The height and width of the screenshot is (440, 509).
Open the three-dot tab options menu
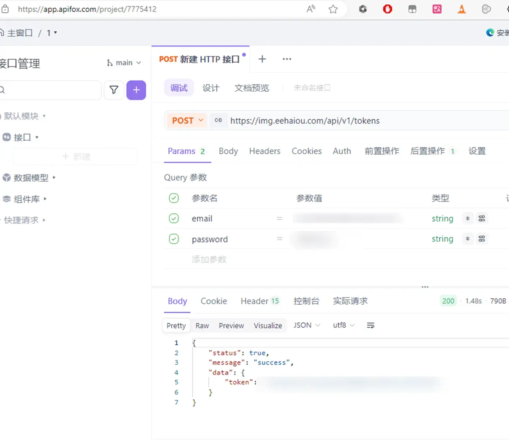click(287, 59)
